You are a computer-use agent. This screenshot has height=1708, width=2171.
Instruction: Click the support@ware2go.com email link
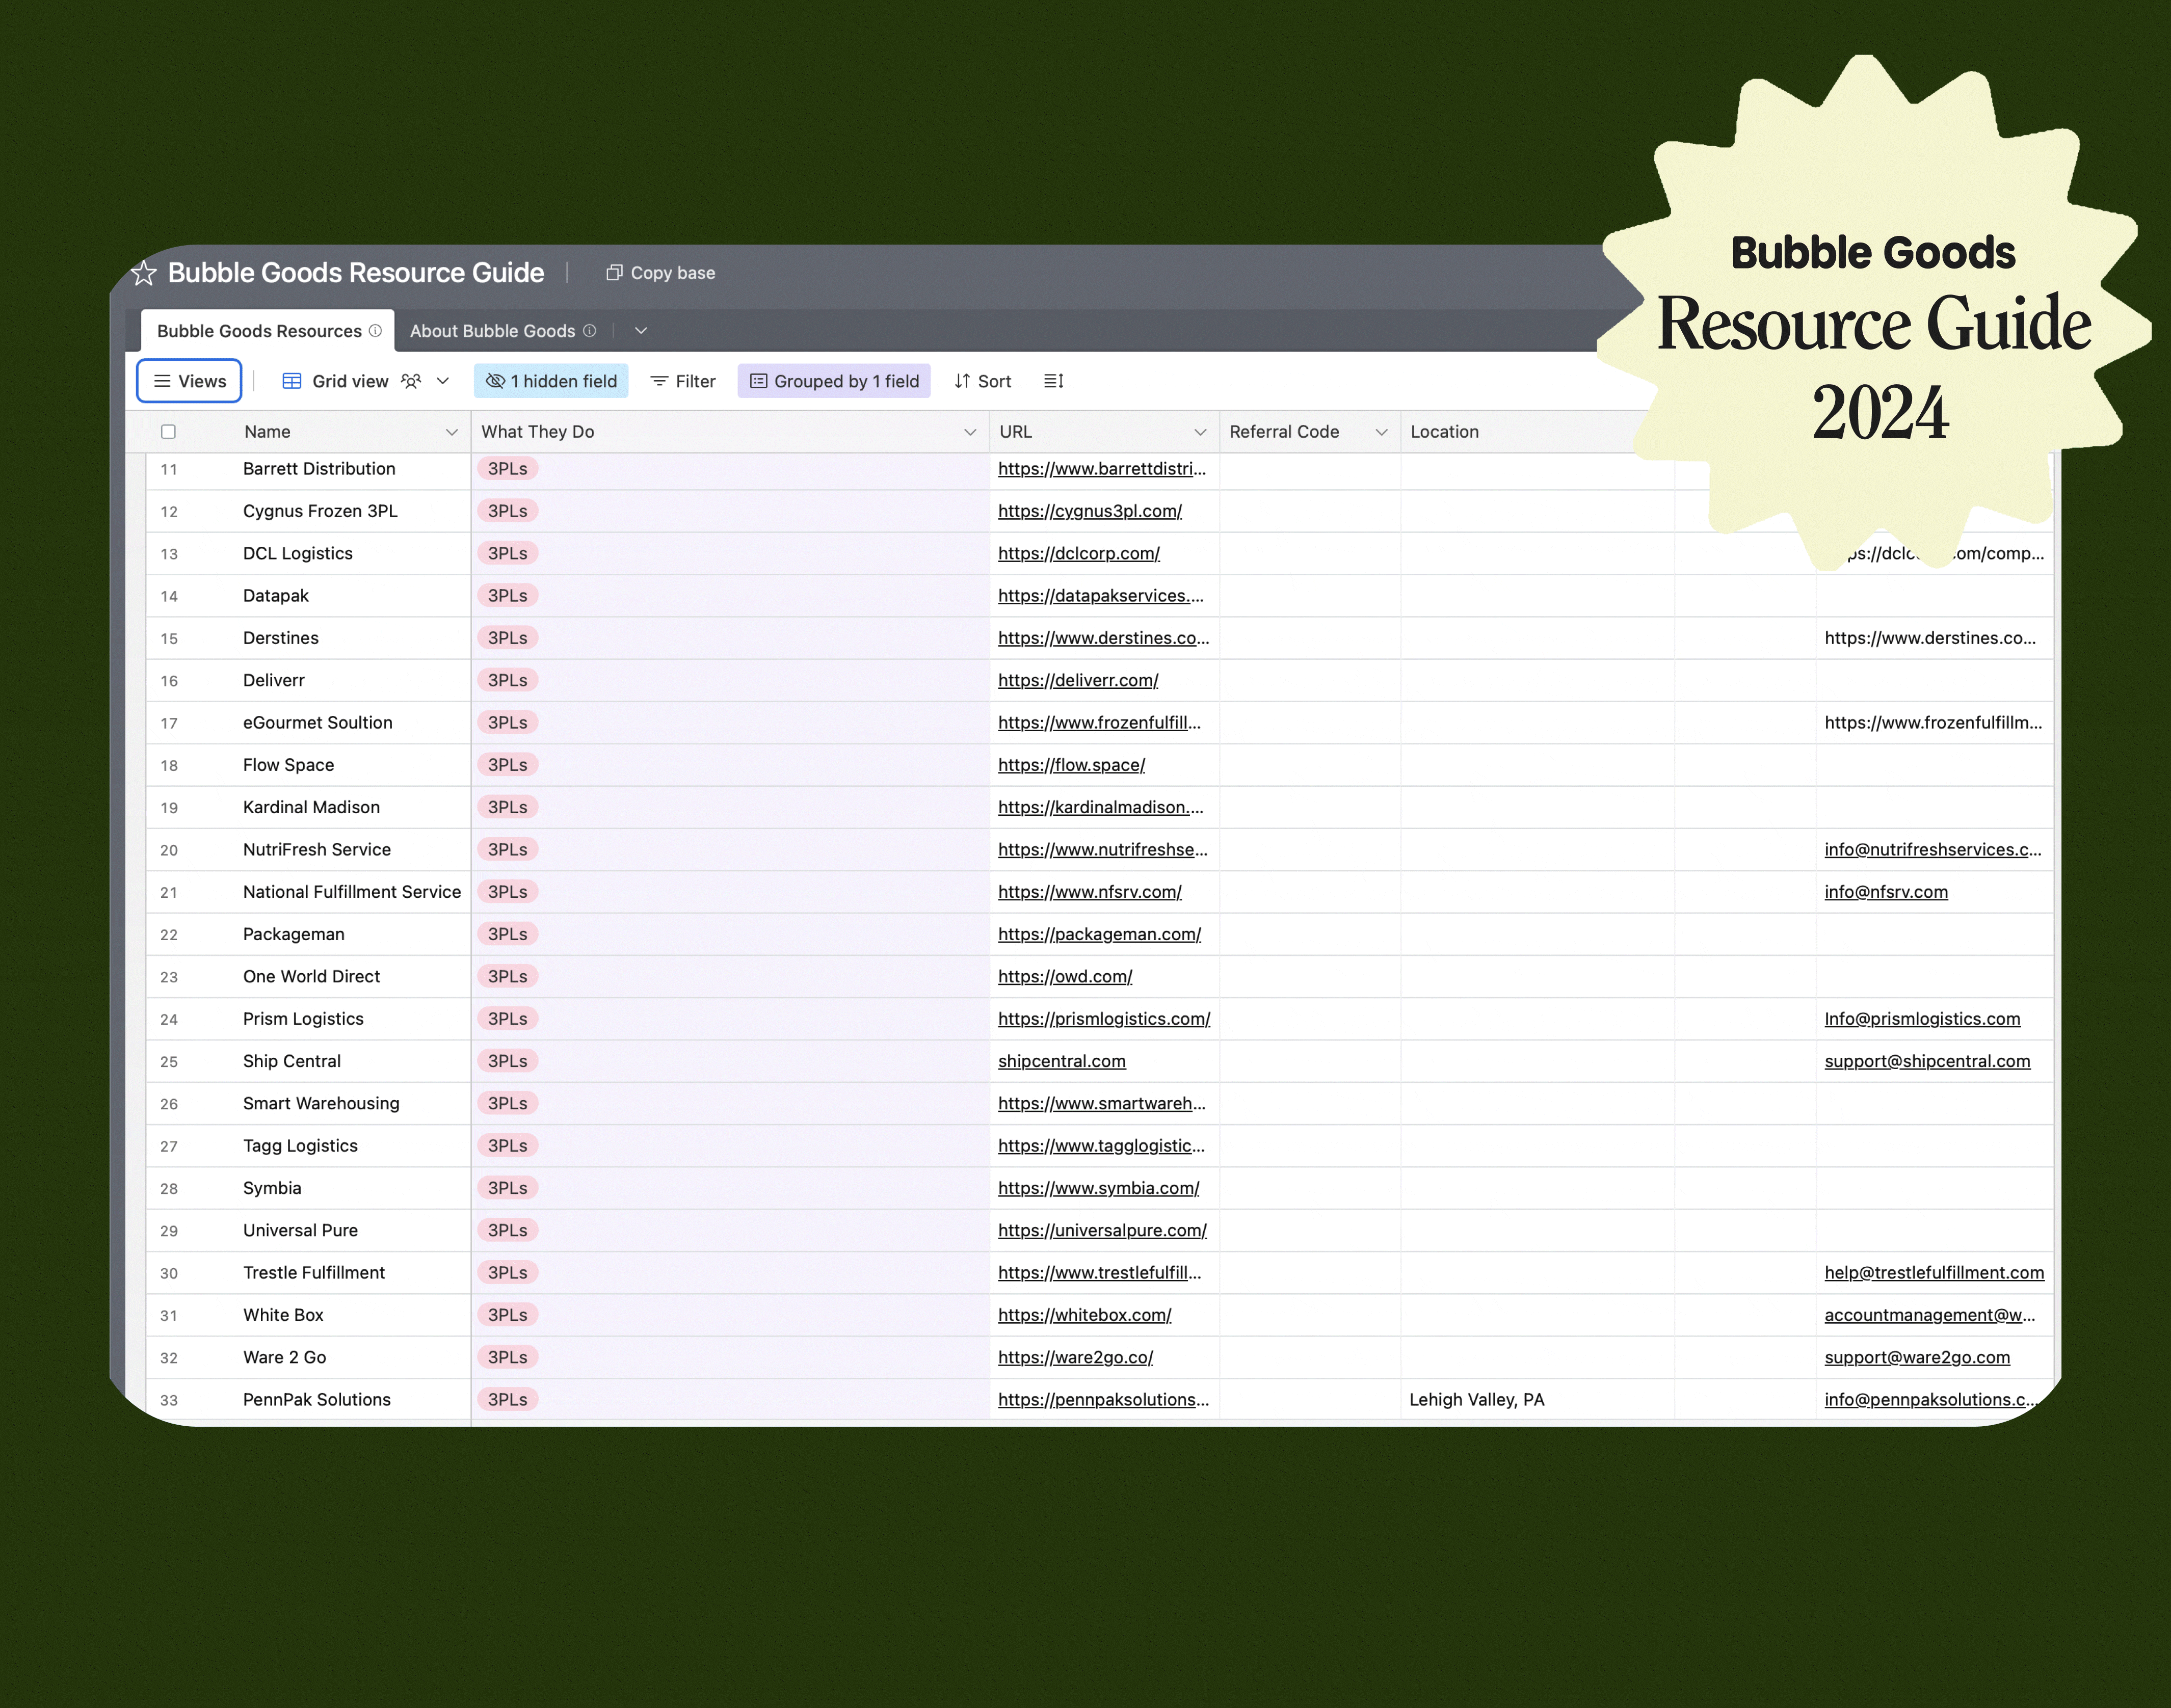click(1917, 1357)
